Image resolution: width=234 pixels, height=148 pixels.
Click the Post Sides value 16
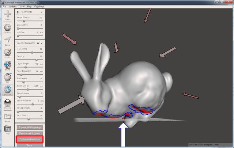coord(41,115)
